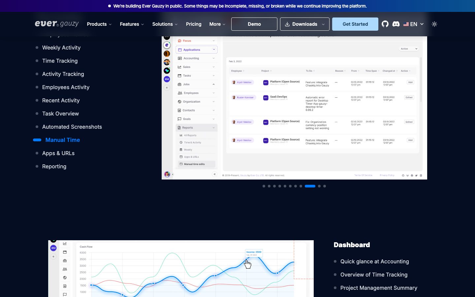This screenshot has width=475, height=297.
Task: Expand the Products menu
Action: (99, 24)
